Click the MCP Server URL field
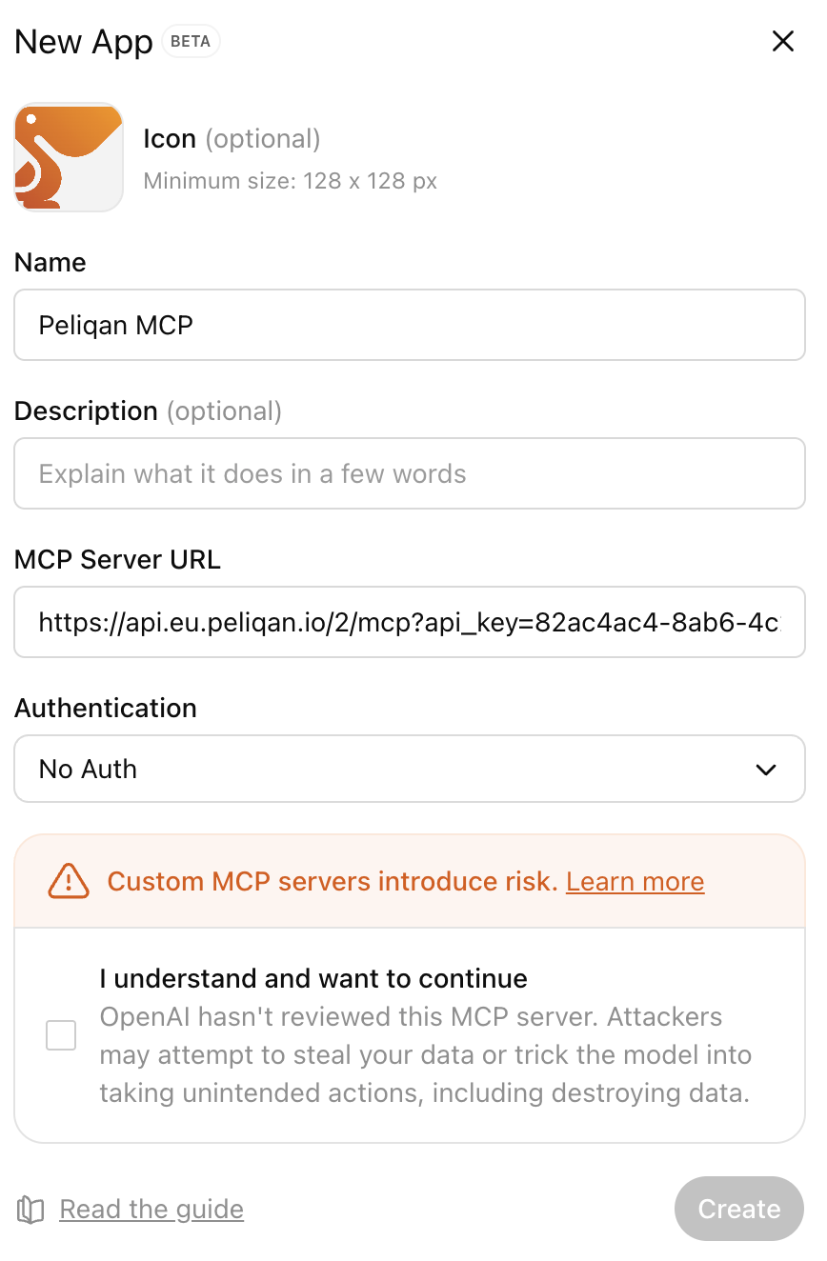 (410, 622)
